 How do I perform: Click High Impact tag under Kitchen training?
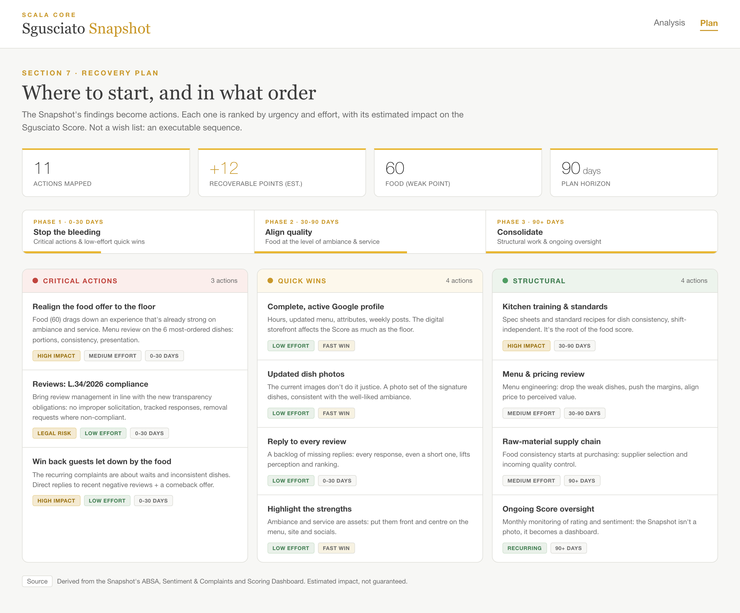[x=526, y=346]
